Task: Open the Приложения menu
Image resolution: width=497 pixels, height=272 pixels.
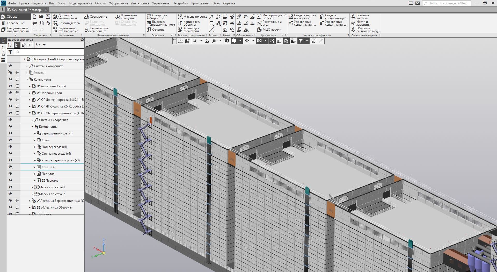Action: tap(200, 3)
